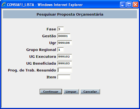Clear the form with Limpar button
The image size is (140, 109).
coord(71,91)
